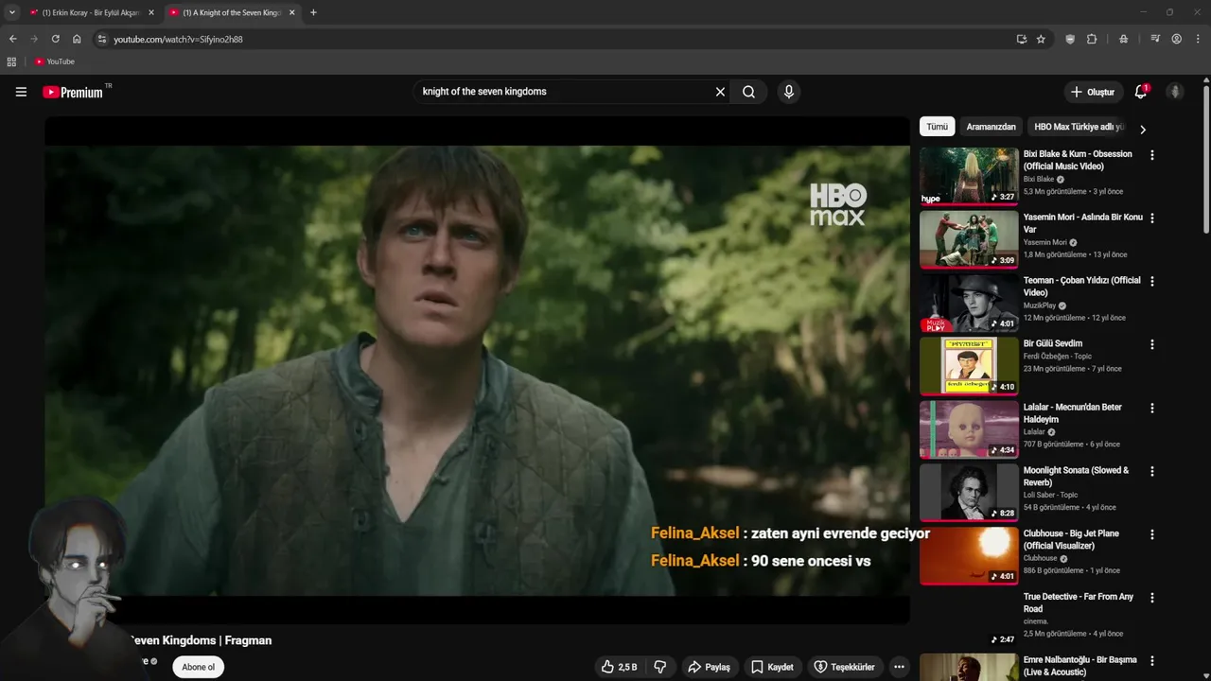Open Moonlight Sonata (Slowed & Reverb) title
This screenshot has width=1211, height=681.
[1076, 477]
